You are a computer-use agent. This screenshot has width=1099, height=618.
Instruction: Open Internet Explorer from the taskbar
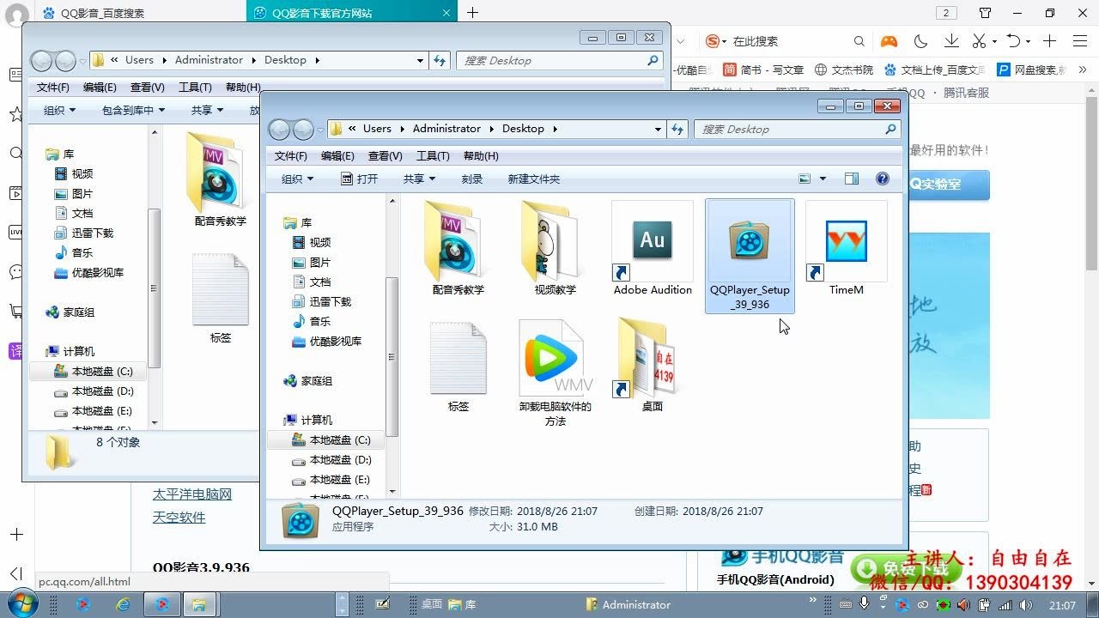pyautogui.click(x=123, y=604)
